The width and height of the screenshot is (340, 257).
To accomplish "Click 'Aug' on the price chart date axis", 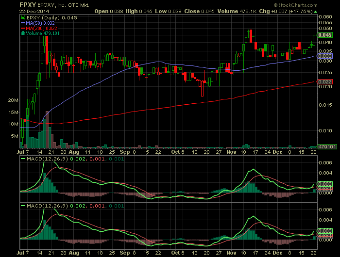I will pos(74,152).
